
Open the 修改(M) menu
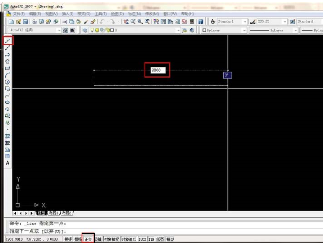coord(152,14)
